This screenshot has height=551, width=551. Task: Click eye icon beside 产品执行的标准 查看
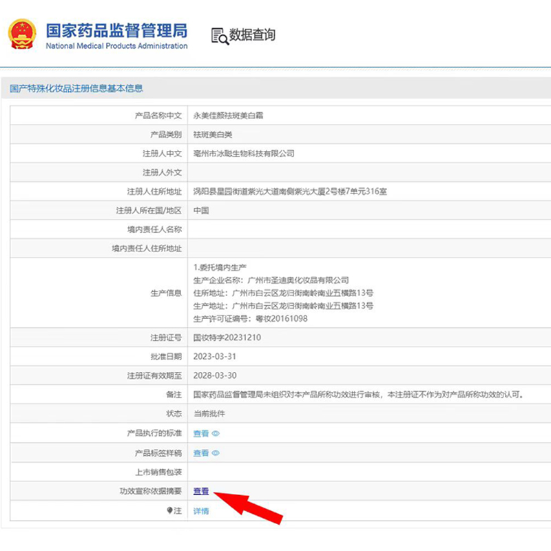[216, 433]
